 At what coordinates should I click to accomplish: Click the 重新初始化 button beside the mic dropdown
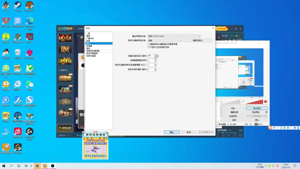coord(198,41)
